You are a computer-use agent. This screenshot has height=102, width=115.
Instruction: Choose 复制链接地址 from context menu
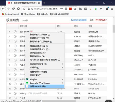(45, 56)
